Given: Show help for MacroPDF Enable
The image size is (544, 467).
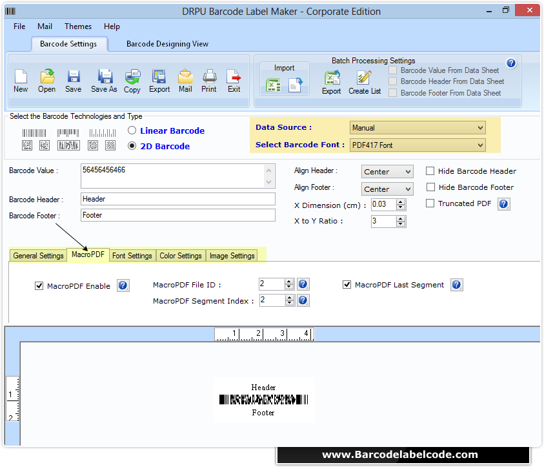Looking at the screenshot, I should click(123, 285).
